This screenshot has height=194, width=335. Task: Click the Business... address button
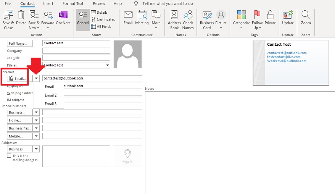pyautogui.click(x=20, y=149)
